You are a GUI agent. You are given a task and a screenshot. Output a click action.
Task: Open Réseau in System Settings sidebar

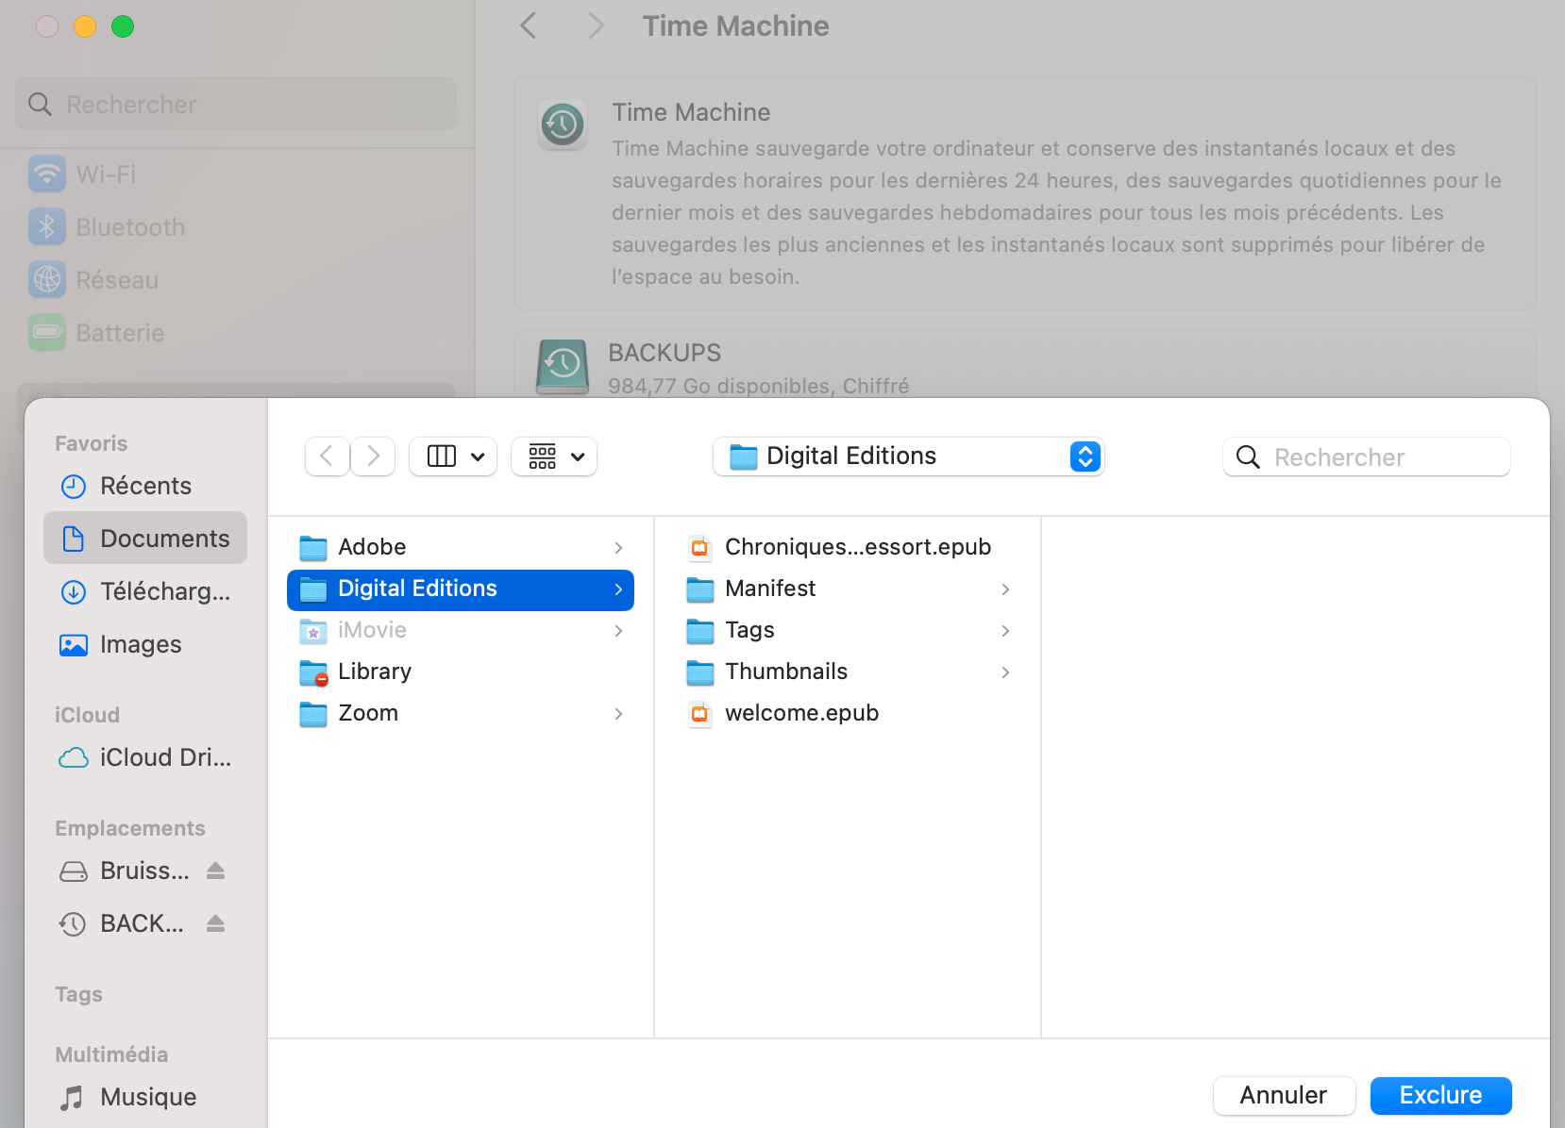(236, 280)
